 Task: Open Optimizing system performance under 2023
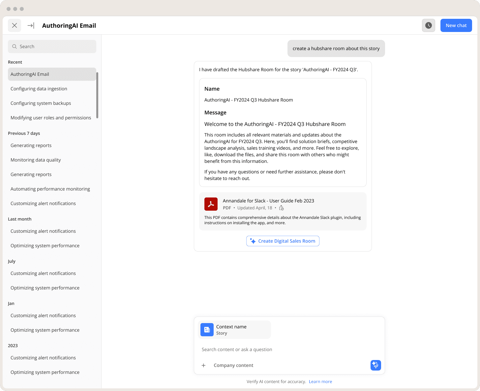click(x=52, y=372)
